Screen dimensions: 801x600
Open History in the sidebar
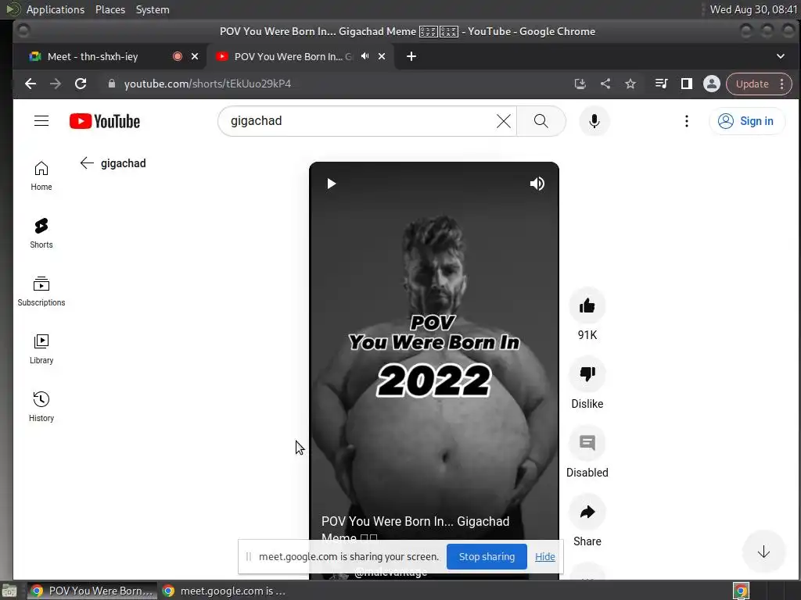point(41,406)
